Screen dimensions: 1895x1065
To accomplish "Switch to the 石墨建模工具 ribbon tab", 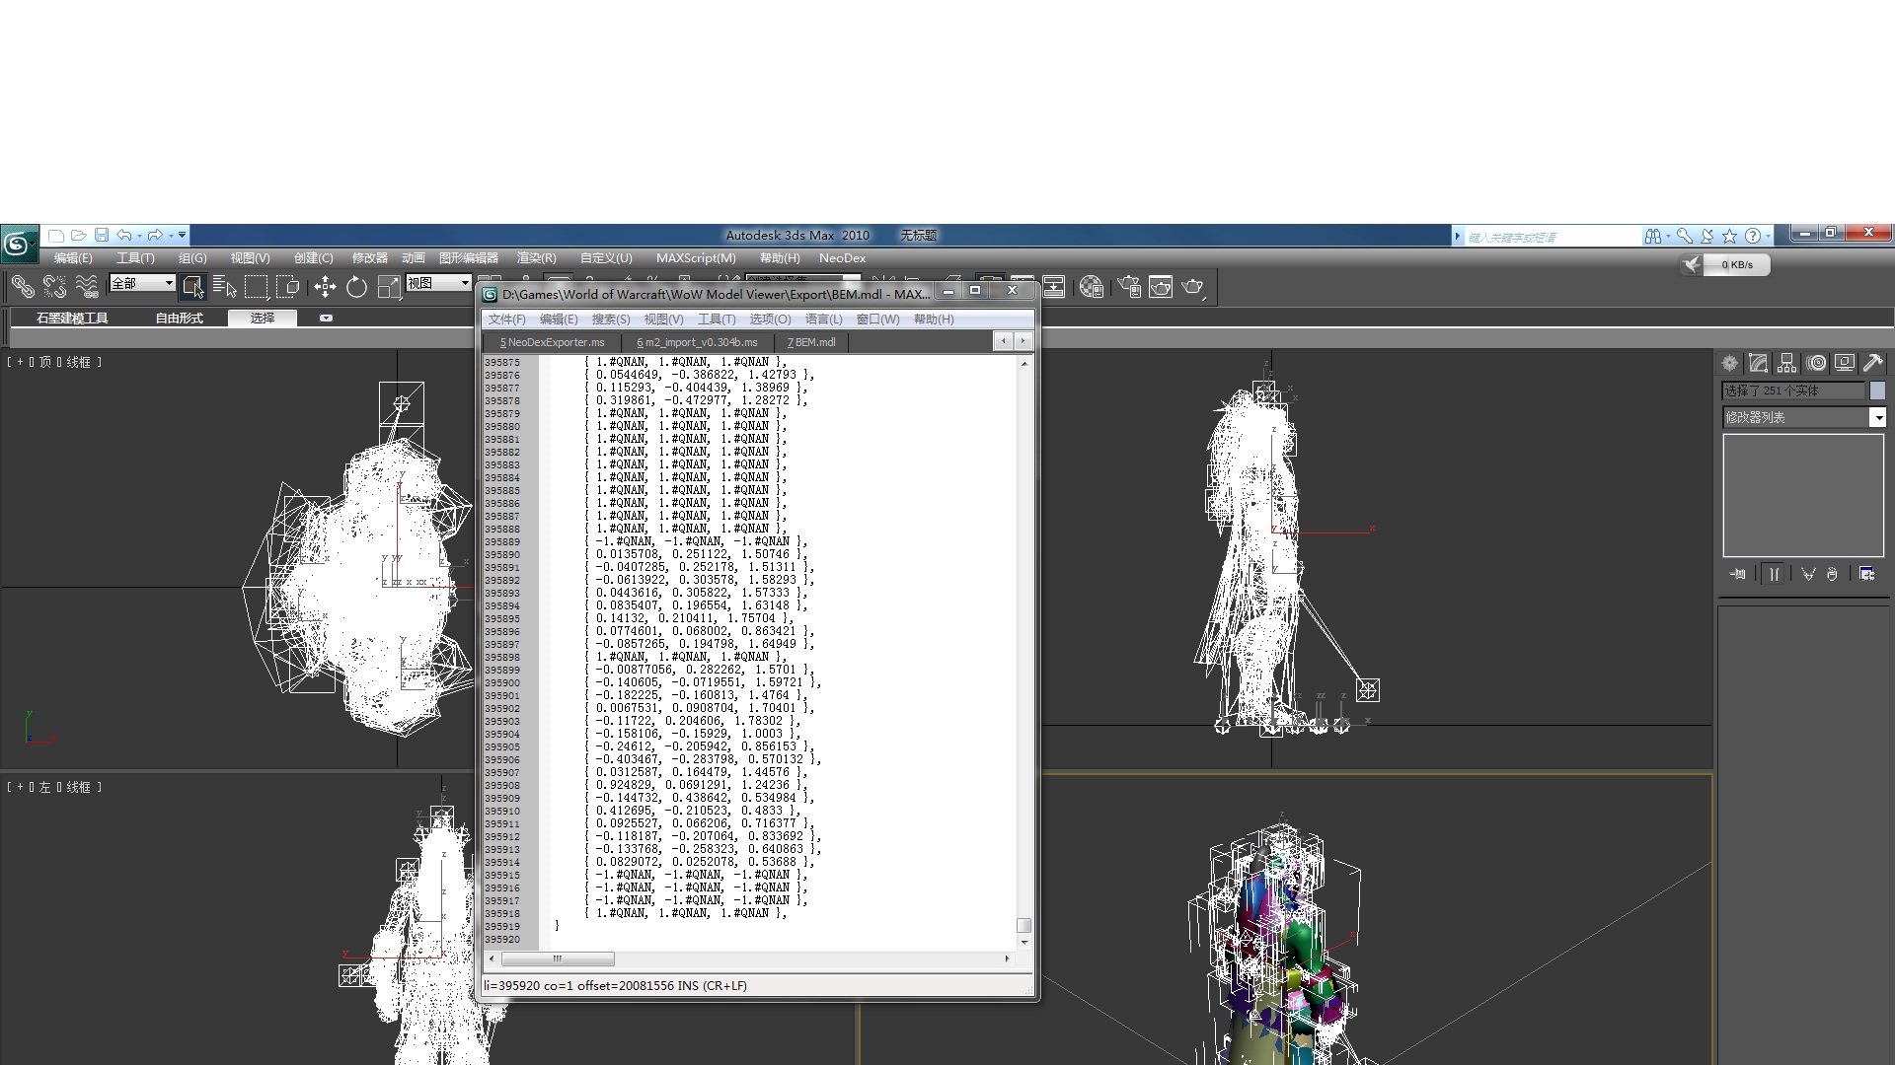I will (72, 319).
